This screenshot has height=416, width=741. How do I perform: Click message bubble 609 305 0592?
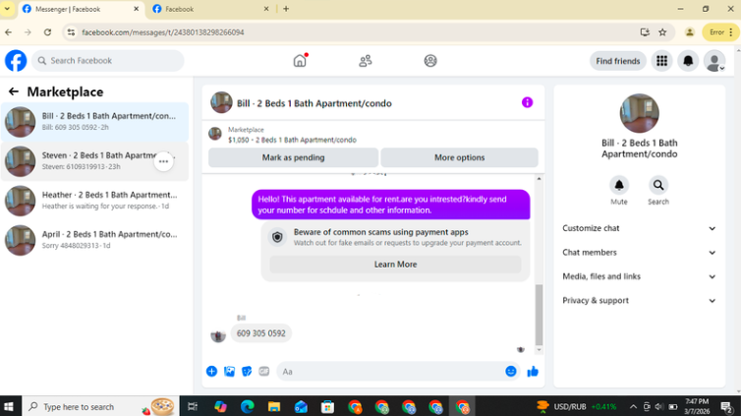[x=260, y=333]
